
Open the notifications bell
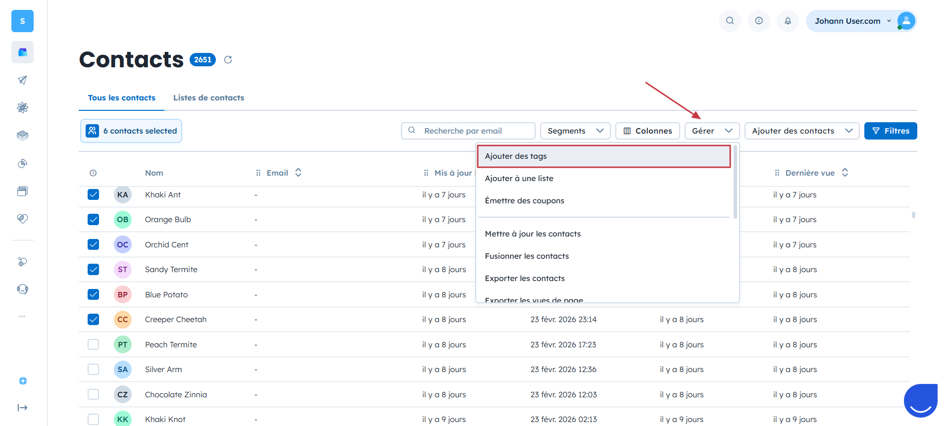click(788, 21)
